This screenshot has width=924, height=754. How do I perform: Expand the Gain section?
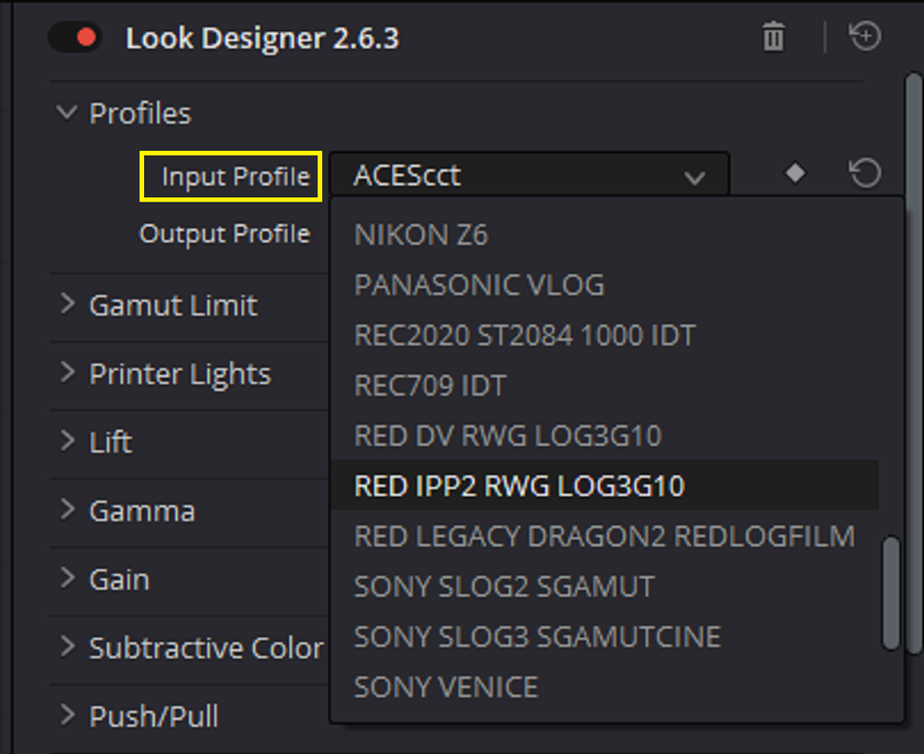tap(68, 579)
